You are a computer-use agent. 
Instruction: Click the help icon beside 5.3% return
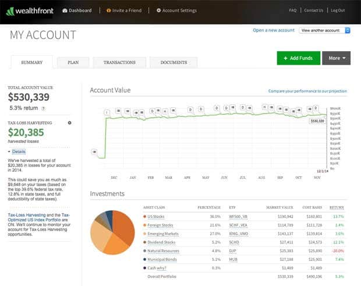[x=43, y=108]
